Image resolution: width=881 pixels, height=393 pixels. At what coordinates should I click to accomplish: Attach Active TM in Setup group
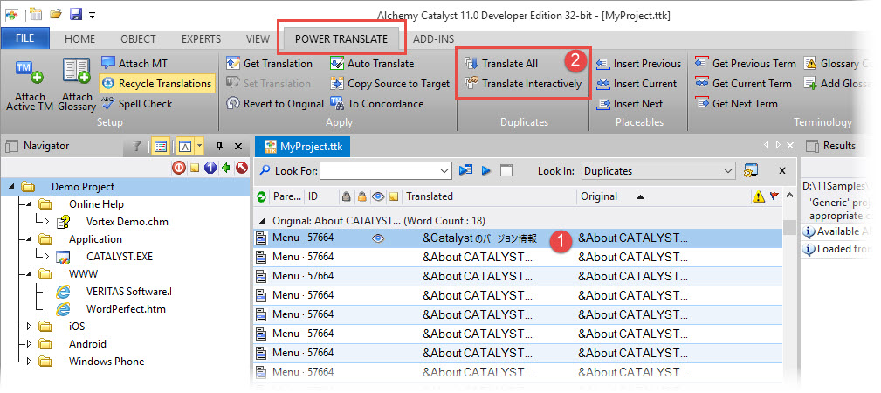click(x=30, y=85)
